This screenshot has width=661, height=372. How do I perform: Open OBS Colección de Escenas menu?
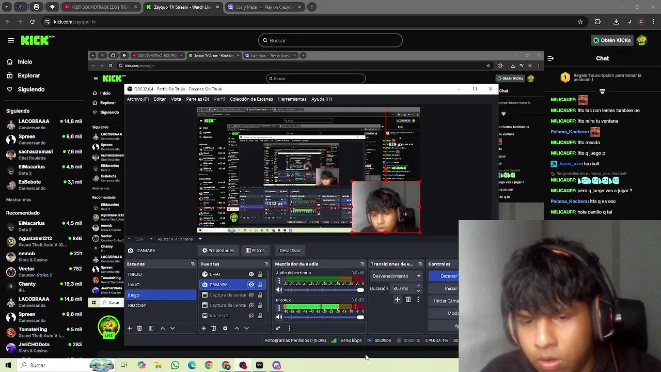pos(251,99)
